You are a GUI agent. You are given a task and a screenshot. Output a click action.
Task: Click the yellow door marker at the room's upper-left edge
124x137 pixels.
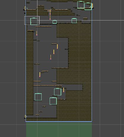(25, 8)
